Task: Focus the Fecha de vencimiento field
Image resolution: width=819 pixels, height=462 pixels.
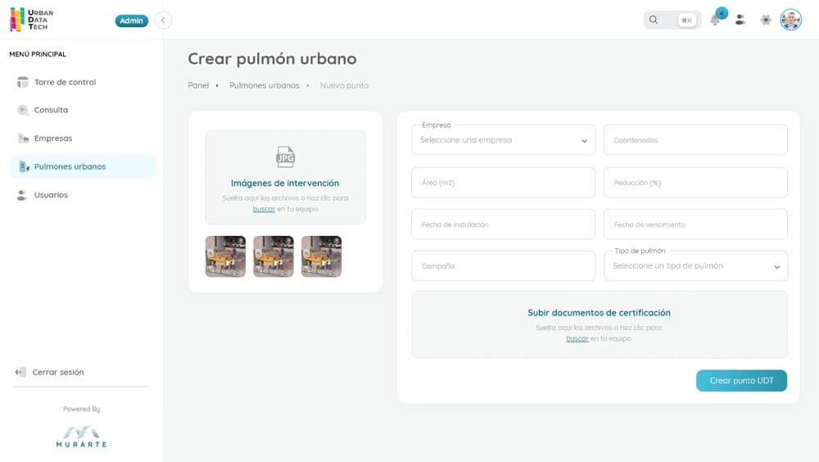Action: click(x=695, y=224)
